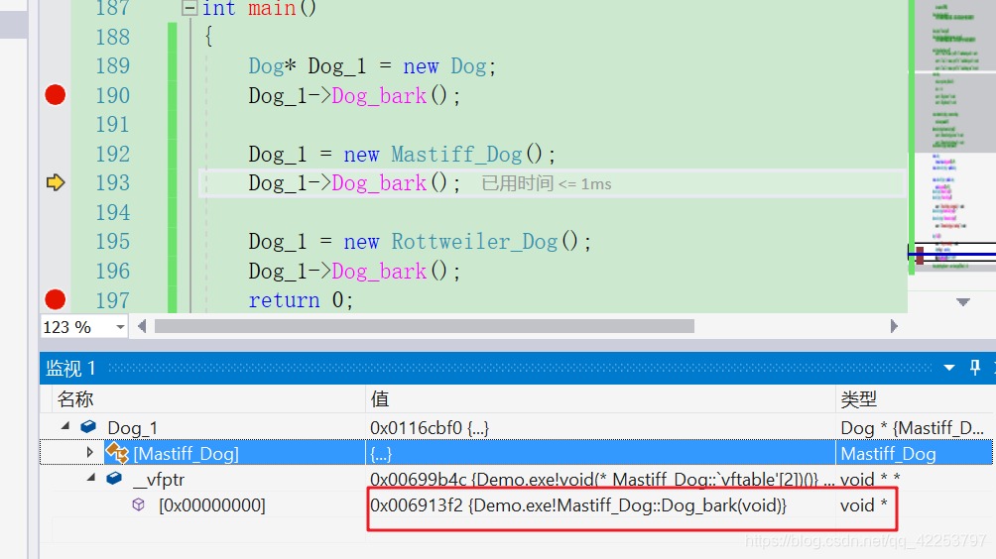Click the void * * type cell
996x559 pixels.
pos(870,479)
